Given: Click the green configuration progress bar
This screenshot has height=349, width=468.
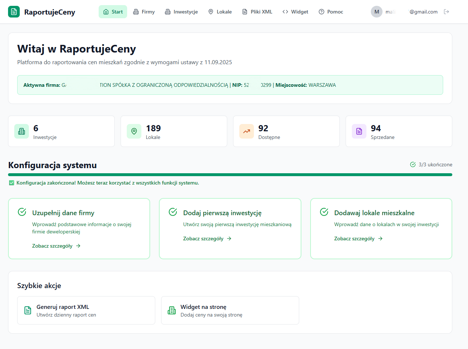Looking at the screenshot, I should (230, 175).
